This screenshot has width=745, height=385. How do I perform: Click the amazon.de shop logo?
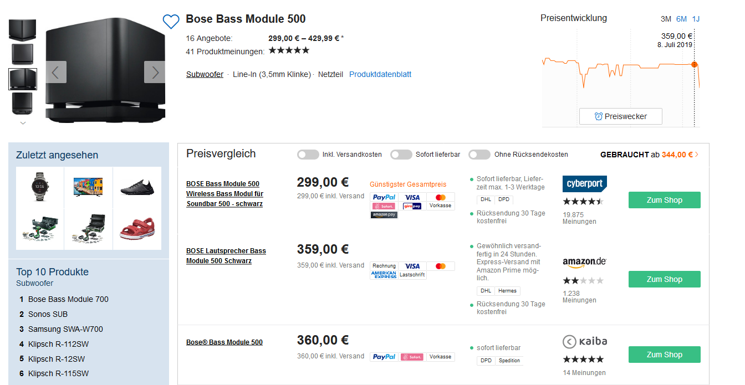point(584,261)
